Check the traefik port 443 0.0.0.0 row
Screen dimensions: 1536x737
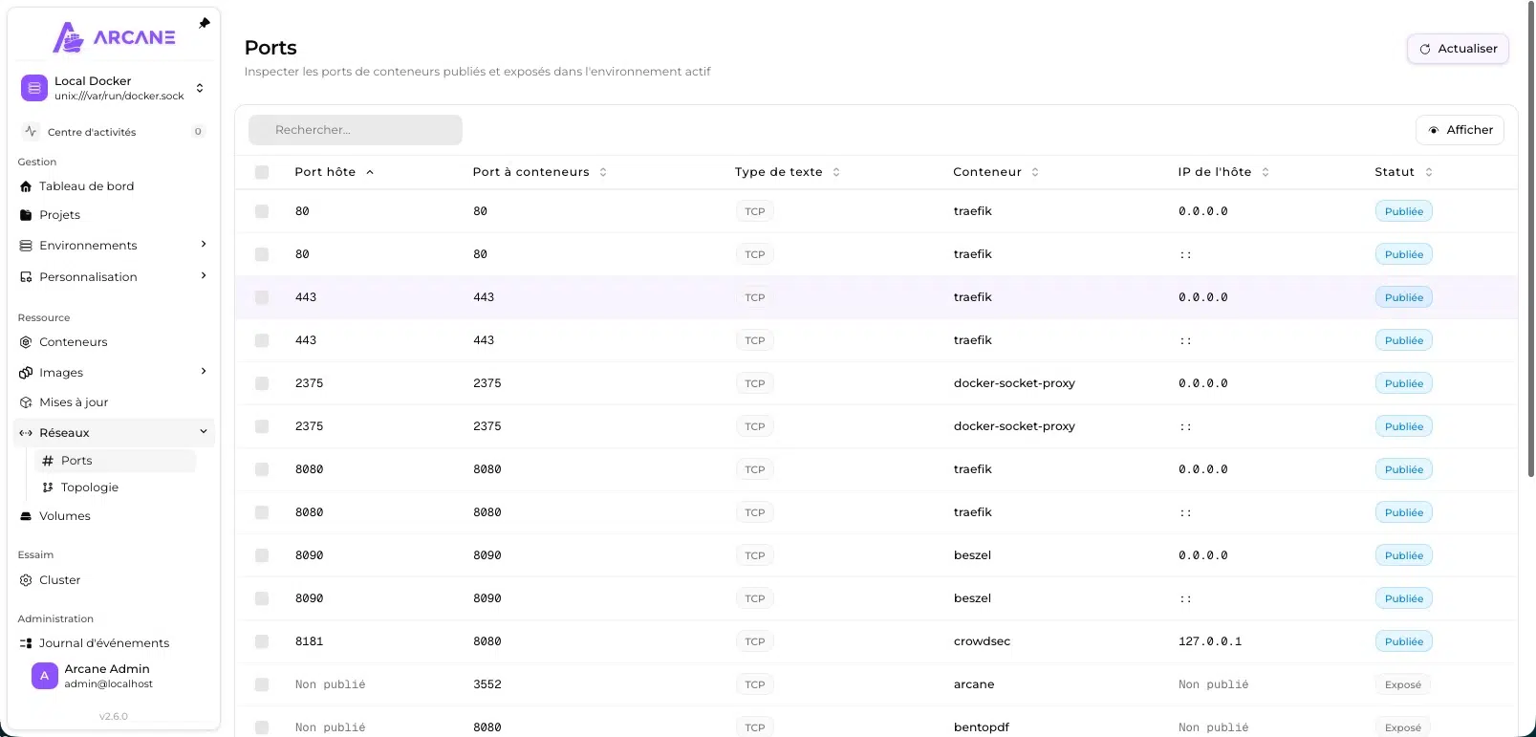point(262,297)
